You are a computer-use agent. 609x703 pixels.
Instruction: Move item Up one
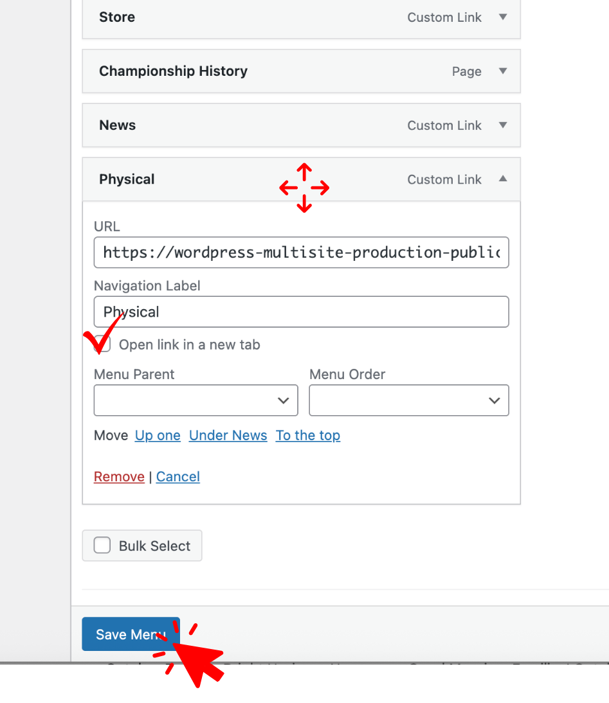[x=158, y=436]
